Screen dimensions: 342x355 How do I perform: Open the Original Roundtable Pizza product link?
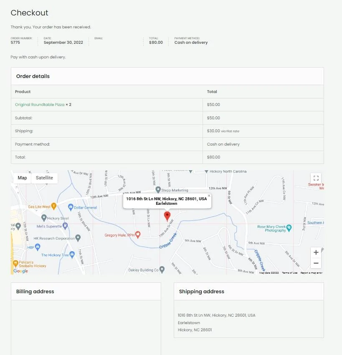pyautogui.click(x=40, y=105)
